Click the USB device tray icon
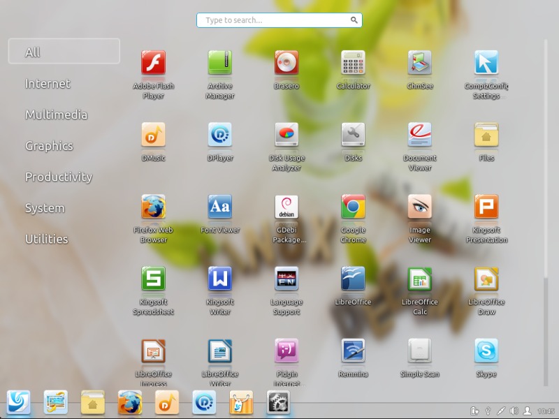 [488, 411]
